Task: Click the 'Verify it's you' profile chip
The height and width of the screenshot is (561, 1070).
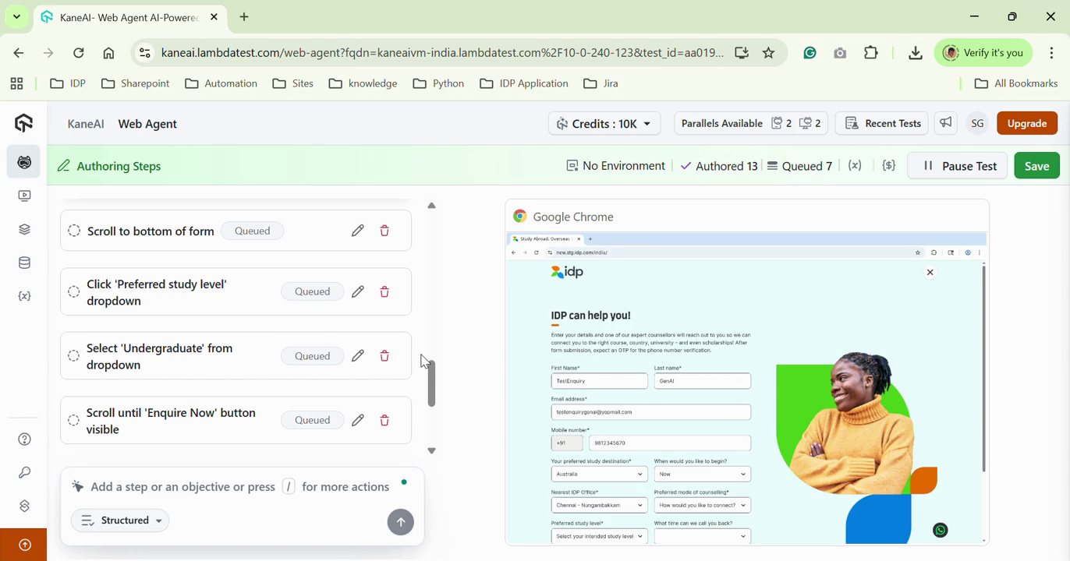Action: pos(983,53)
